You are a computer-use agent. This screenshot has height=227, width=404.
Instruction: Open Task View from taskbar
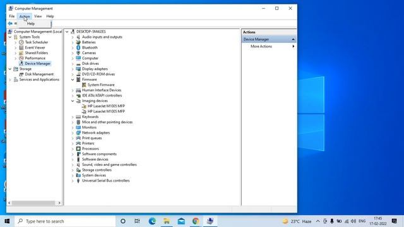137,221
